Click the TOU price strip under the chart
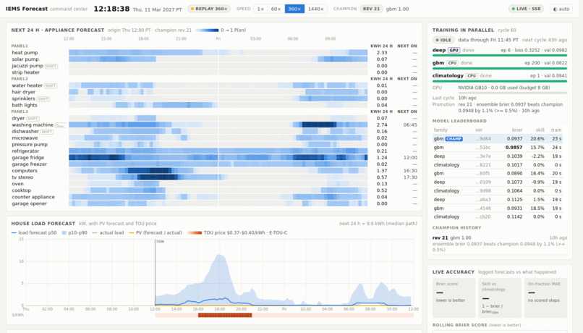This screenshot has width=583, height=333. (284, 315)
